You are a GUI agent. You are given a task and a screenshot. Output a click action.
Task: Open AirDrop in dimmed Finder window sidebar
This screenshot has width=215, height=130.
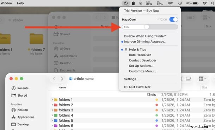62,49
